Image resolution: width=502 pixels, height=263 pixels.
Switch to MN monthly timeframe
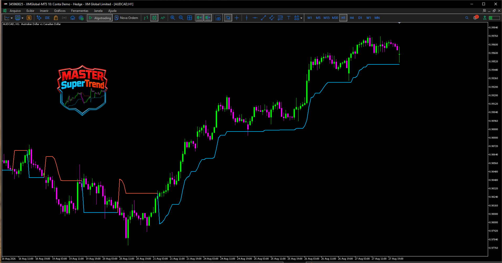[377, 18]
